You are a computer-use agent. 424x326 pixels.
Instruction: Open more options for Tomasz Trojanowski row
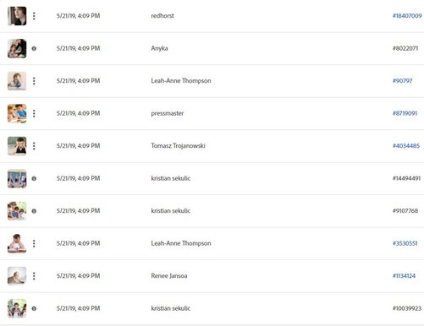click(x=34, y=146)
